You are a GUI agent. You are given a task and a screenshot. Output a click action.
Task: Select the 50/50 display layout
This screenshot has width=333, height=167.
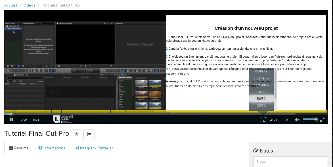[261, 99]
